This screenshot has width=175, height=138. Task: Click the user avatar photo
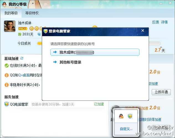[10, 26]
